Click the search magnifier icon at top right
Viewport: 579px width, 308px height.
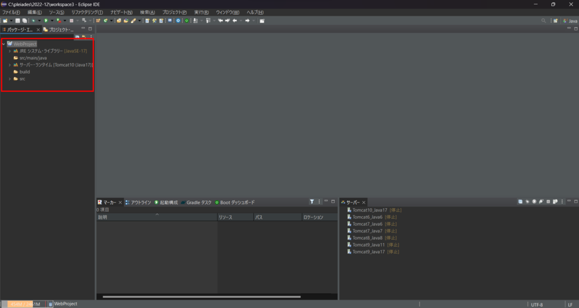544,21
